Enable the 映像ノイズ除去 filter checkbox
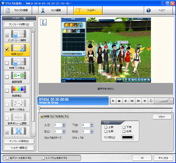Viewport: 176px width, 163px height. pyautogui.click(x=7, y=63)
